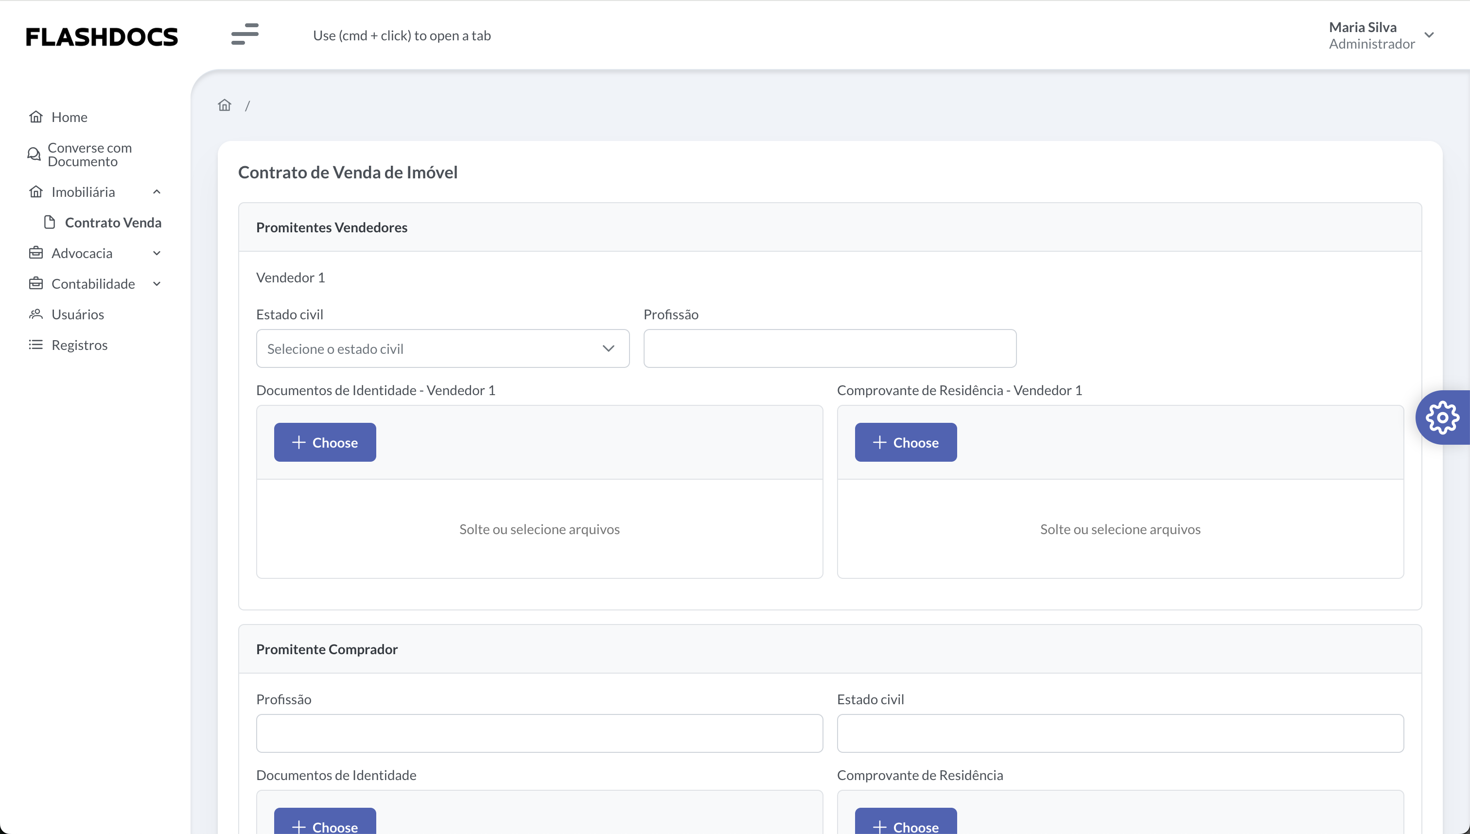Click the Vendedor 1 identity file drop area

click(539, 529)
